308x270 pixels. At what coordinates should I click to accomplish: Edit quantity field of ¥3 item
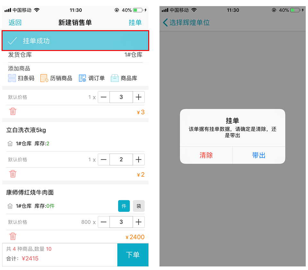point(121,97)
